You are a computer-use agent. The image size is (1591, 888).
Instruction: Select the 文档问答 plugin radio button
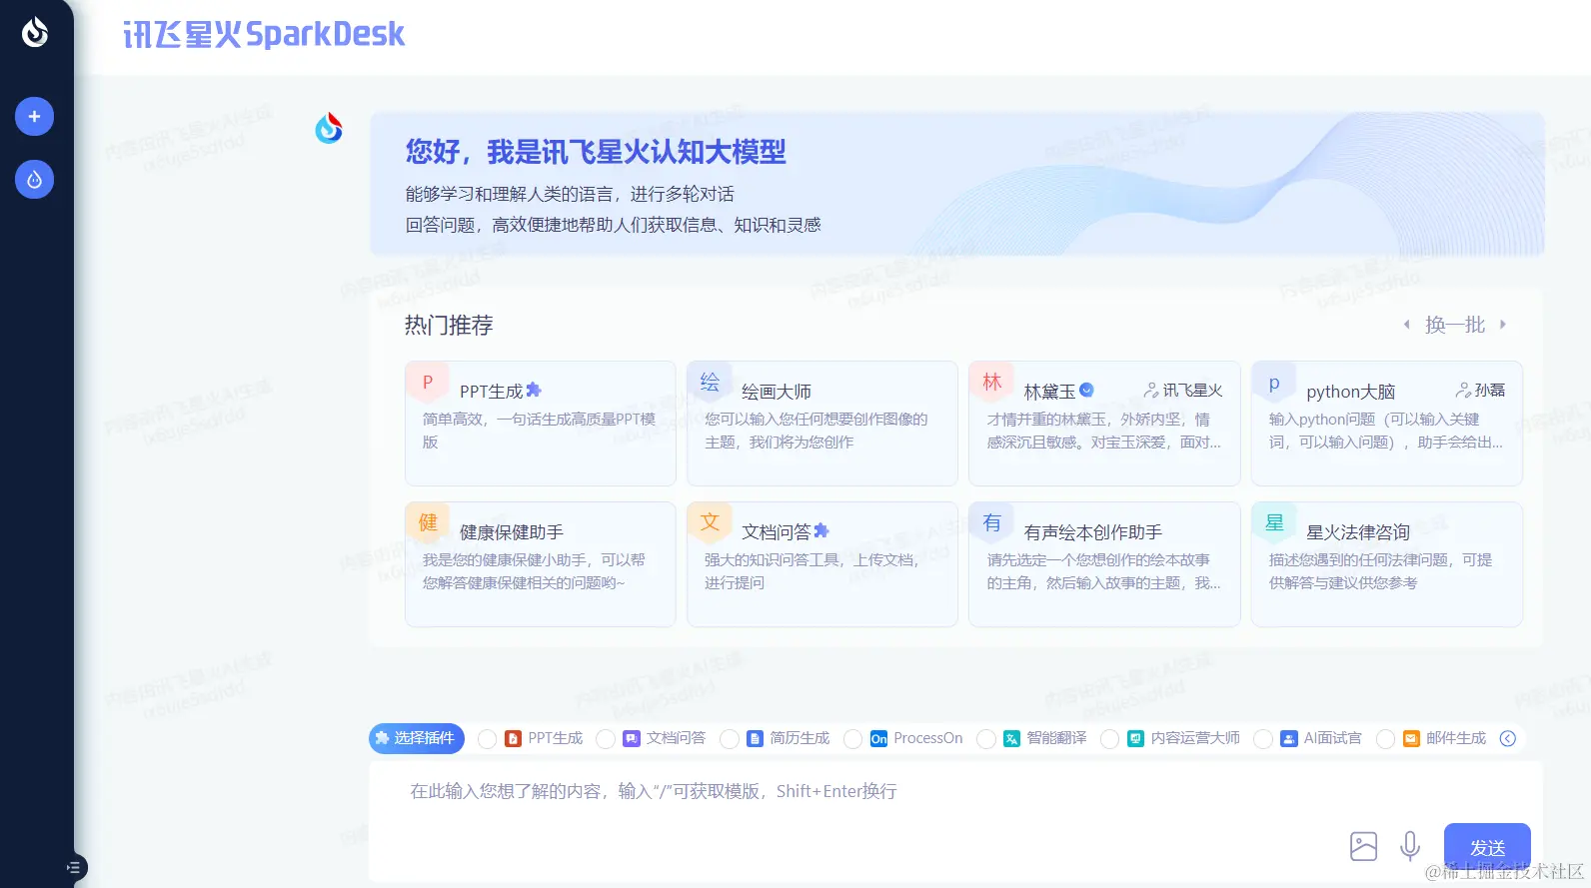pos(605,739)
